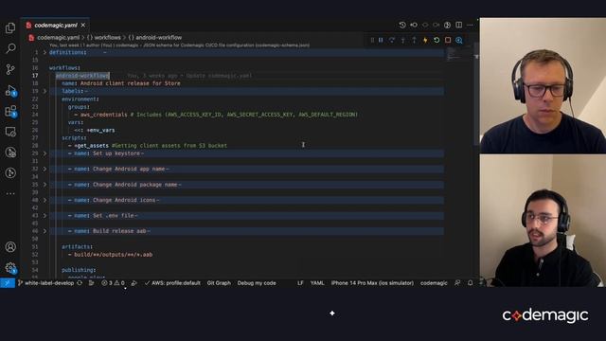Click the *get_assets script alias line
The image size is (606, 341).
click(92, 146)
